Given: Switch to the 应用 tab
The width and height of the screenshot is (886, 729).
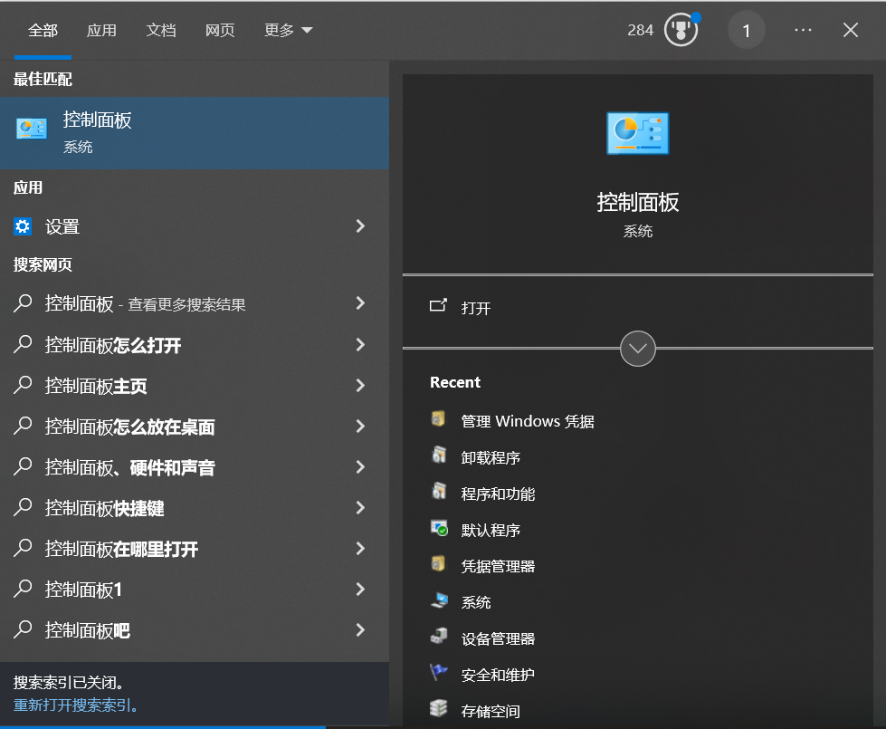Looking at the screenshot, I should coord(101,30).
